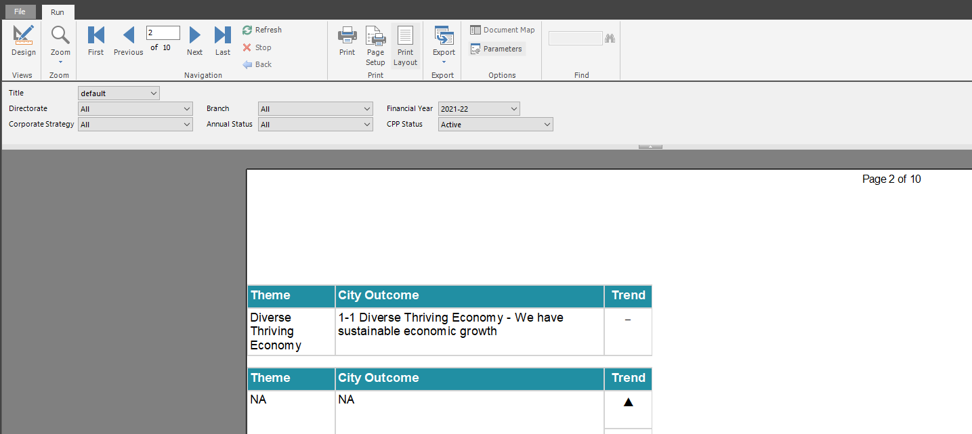Collapse the parameters panel using the arrow
Screen dimensions: 972x434
(650, 146)
